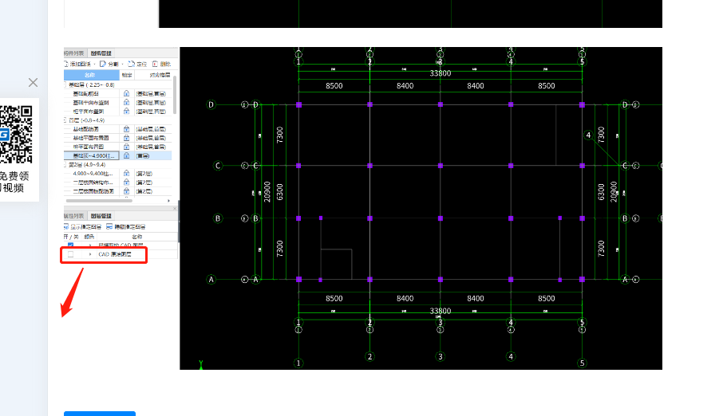Toggle lock icon of third drawing under 第2层
The width and height of the screenshot is (727, 416).
point(127,190)
